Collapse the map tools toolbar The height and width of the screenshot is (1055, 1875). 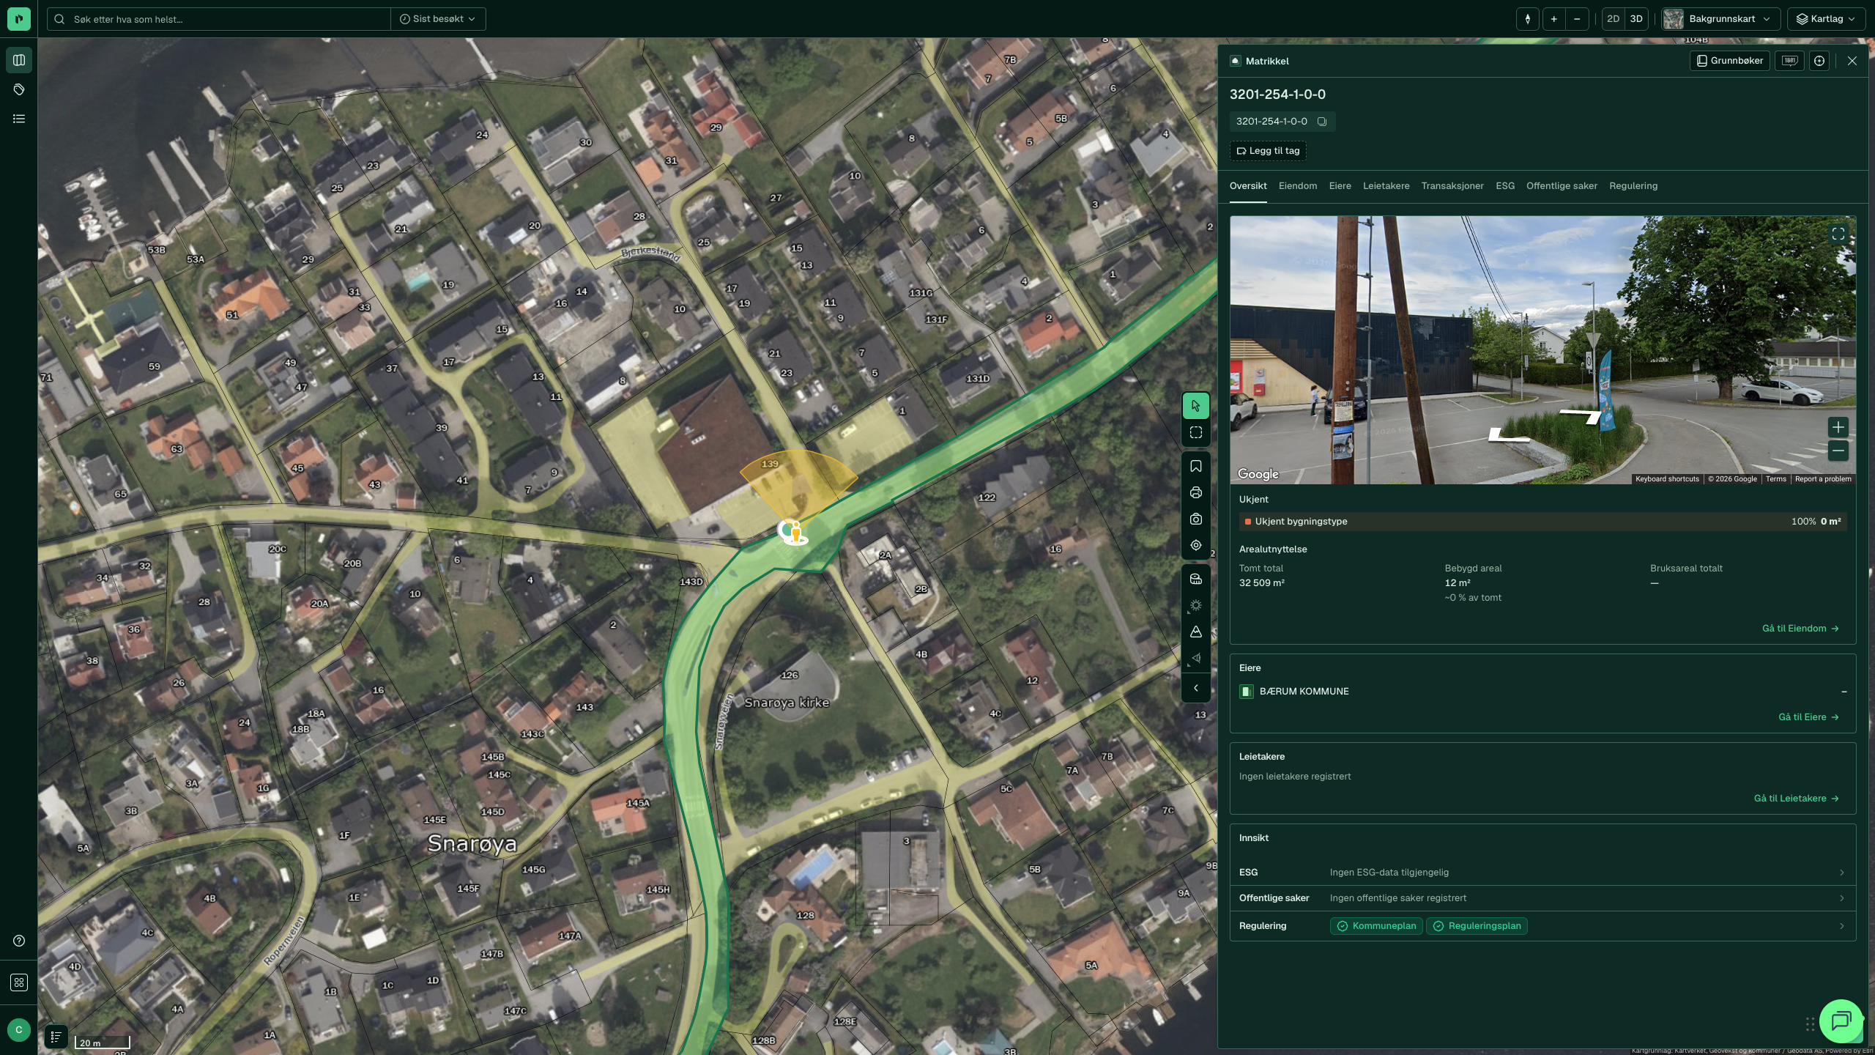[x=1195, y=688]
